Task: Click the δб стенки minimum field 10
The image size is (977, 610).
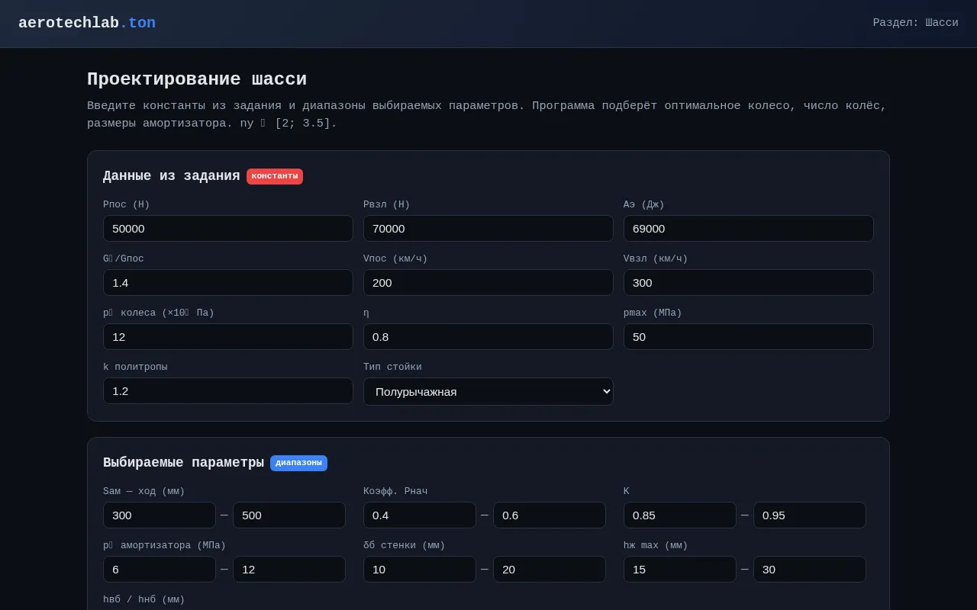Action: (420, 570)
